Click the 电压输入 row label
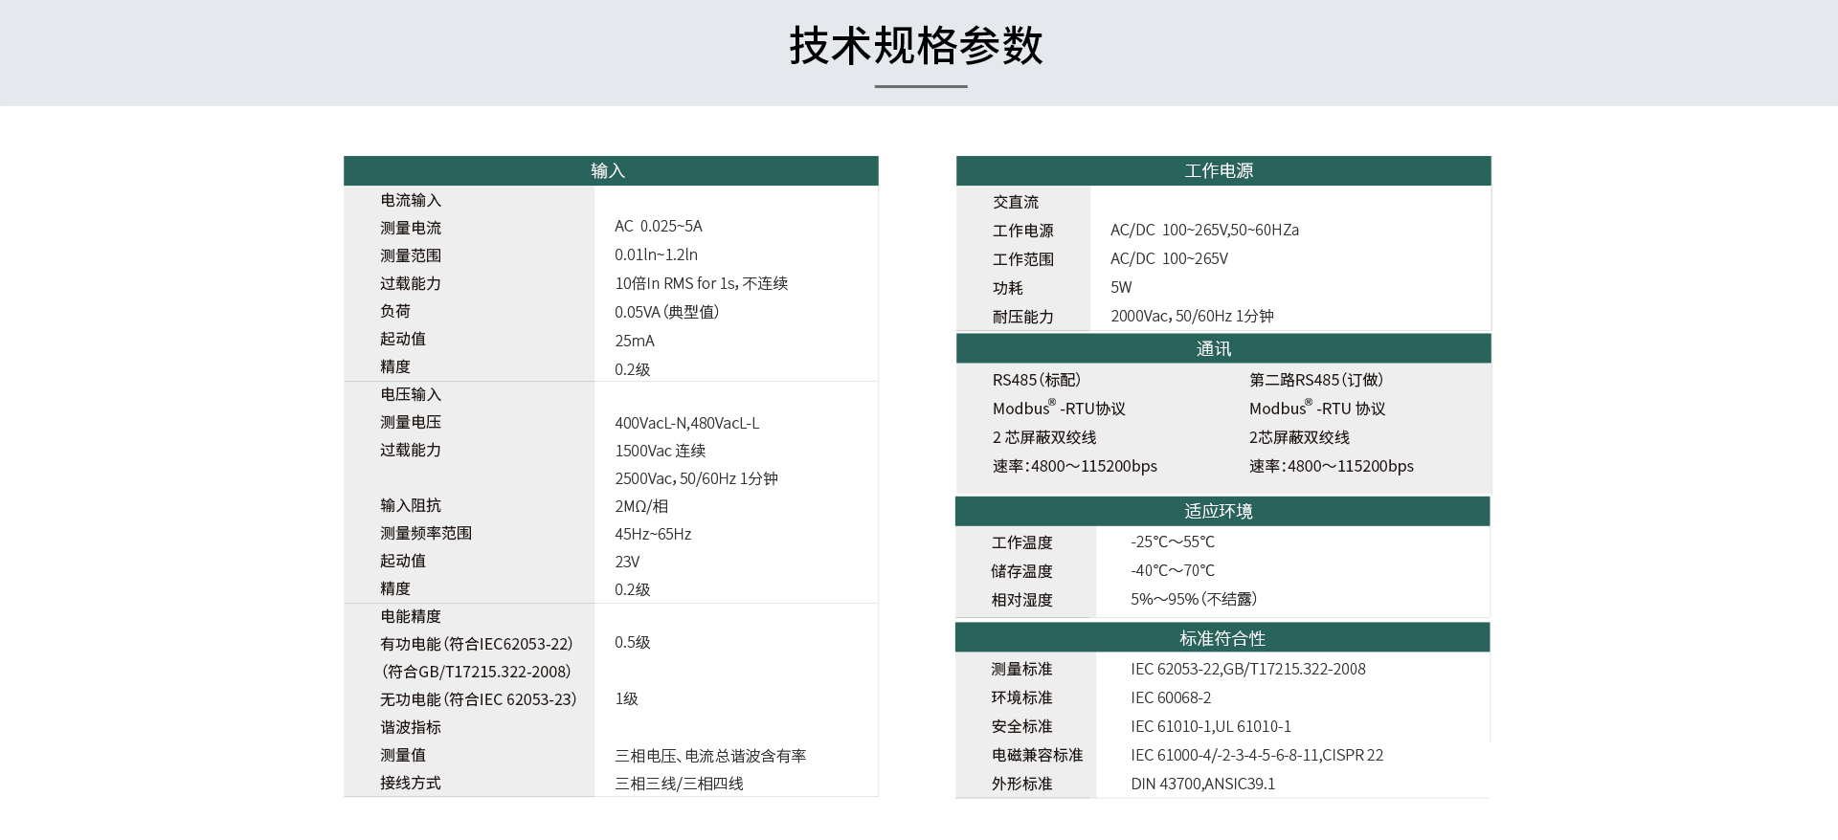 tap(411, 394)
